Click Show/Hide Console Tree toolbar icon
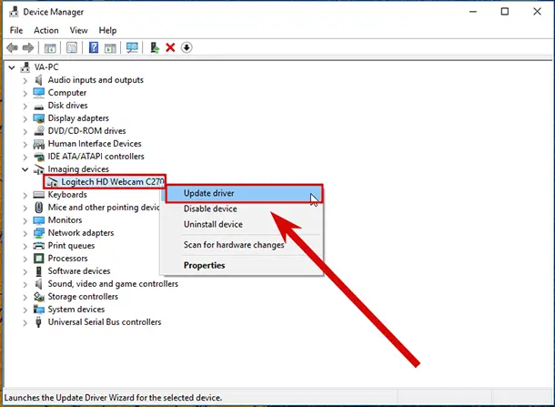The height and width of the screenshot is (407, 555). coord(50,48)
